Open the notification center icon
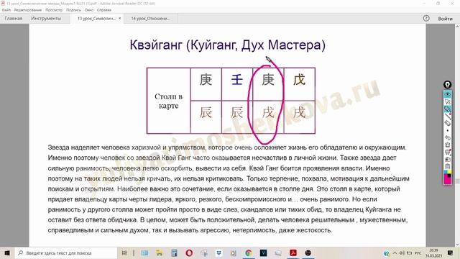The image size is (460, 259). click(x=451, y=253)
